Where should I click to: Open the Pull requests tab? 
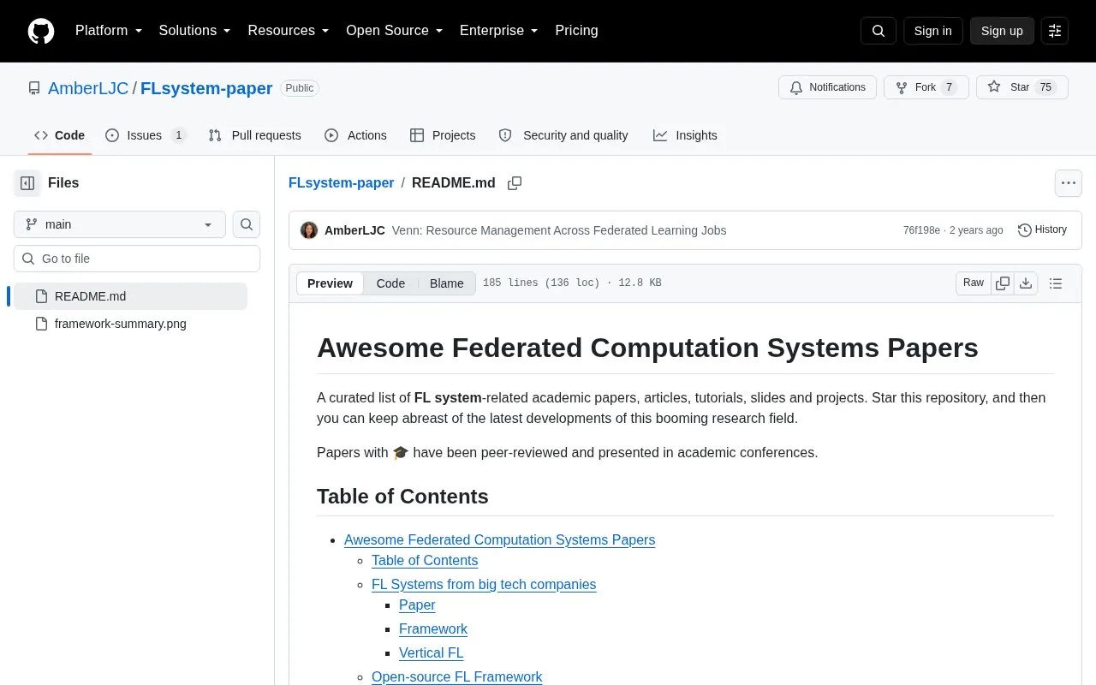click(x=254, y=135)
